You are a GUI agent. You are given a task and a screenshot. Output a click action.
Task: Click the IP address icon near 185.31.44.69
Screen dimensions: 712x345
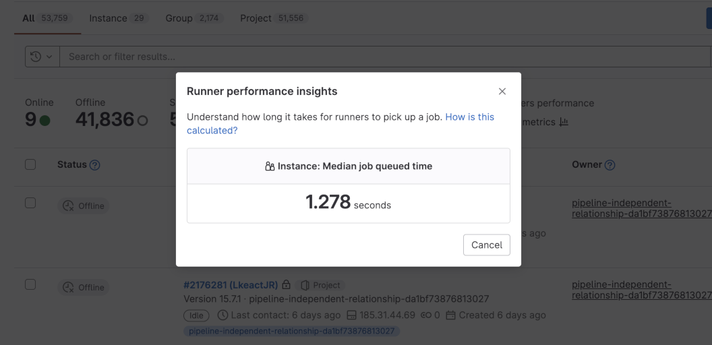351,315
